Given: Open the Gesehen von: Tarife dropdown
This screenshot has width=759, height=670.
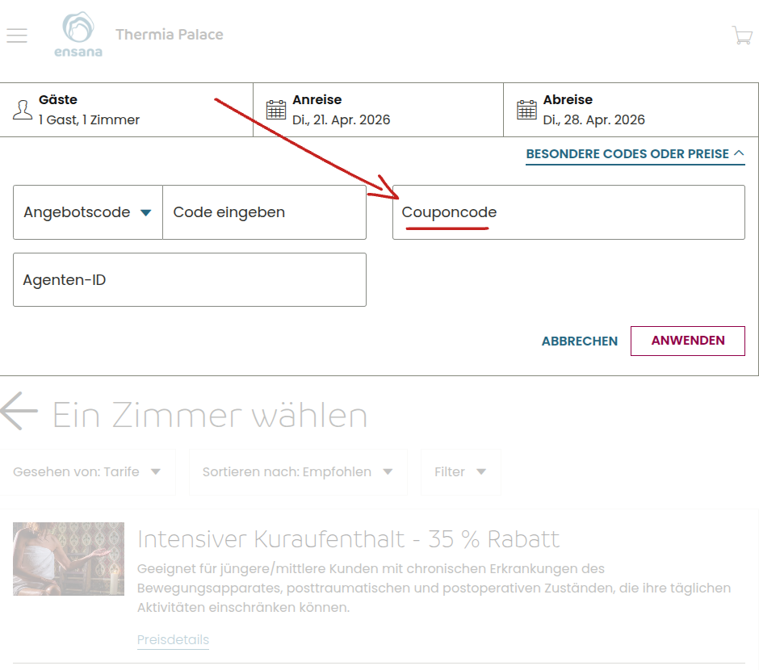Looking at the screenshot, I should coord(87,472).
